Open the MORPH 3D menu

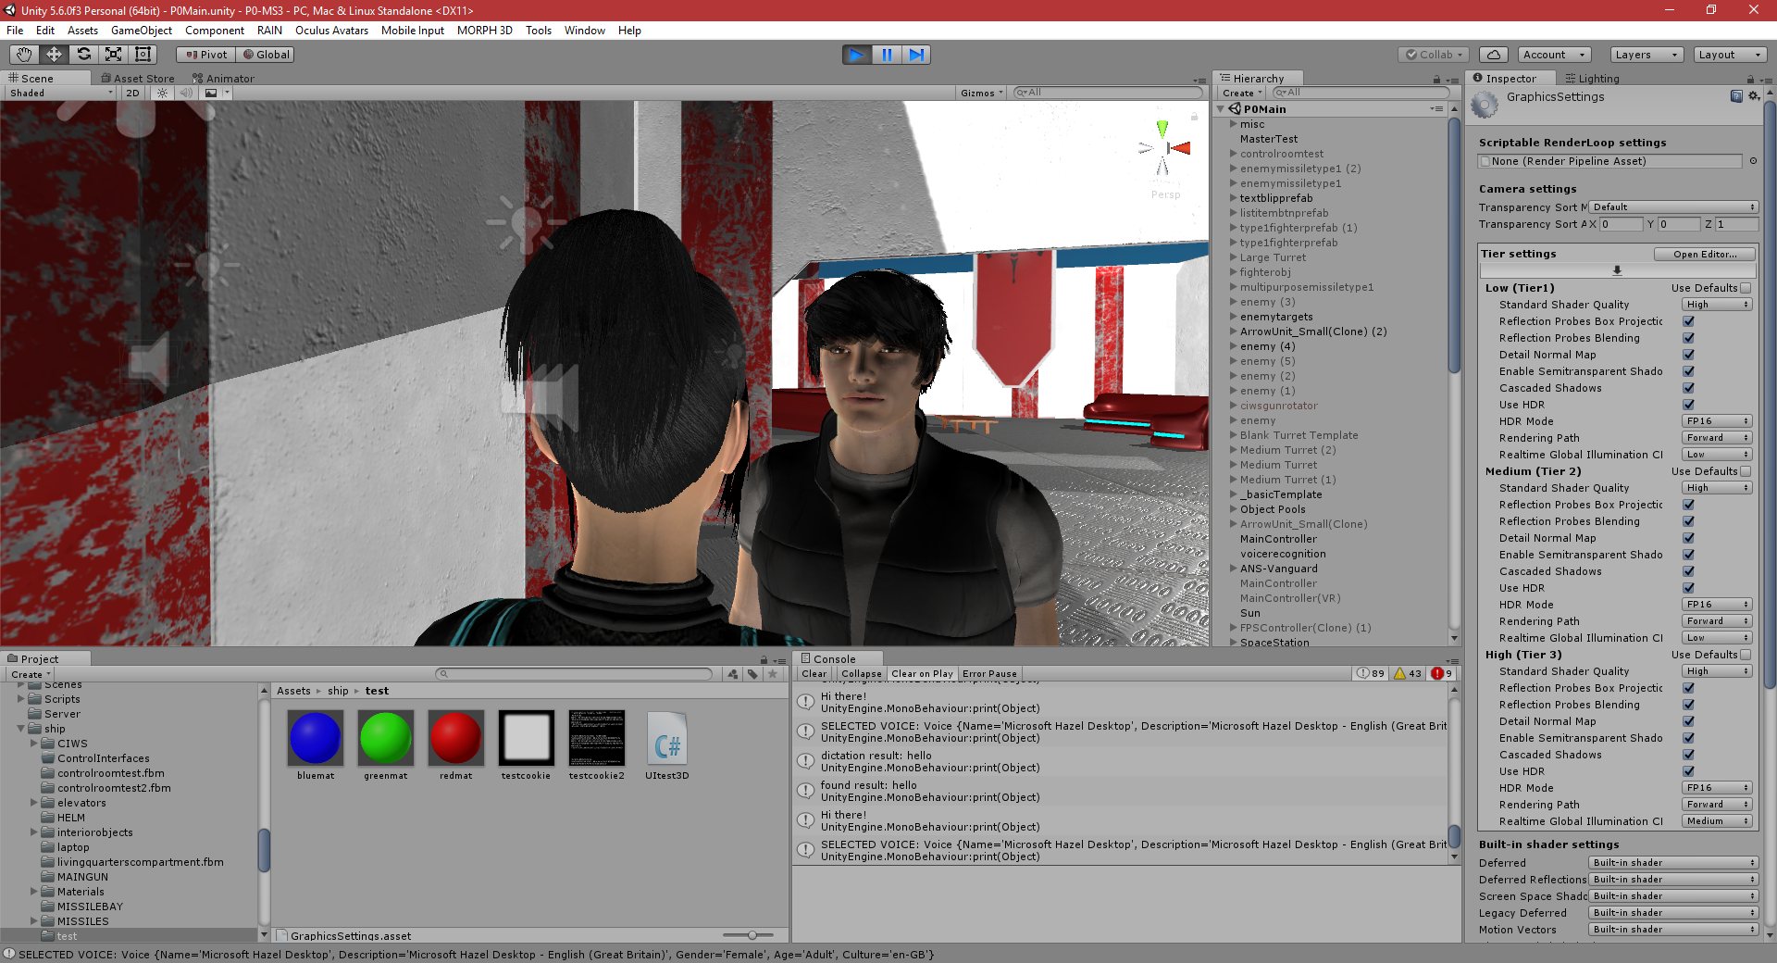coord(484,31)
